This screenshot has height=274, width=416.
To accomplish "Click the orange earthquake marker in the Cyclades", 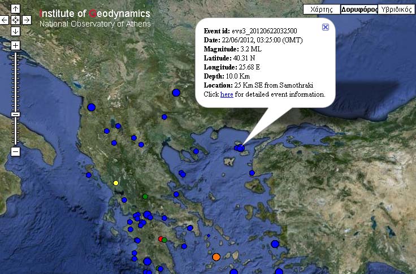I will (x=216, y=256).
